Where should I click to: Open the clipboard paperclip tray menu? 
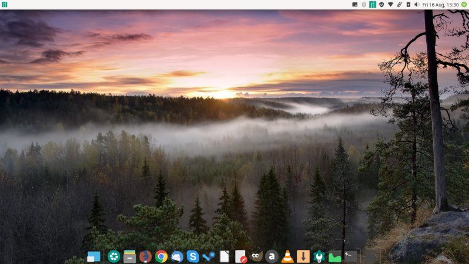[x=399, y=4]
